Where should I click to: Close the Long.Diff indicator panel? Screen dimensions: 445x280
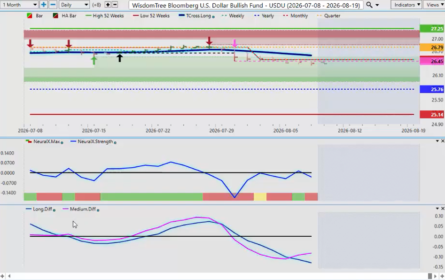tap(443, 209)
